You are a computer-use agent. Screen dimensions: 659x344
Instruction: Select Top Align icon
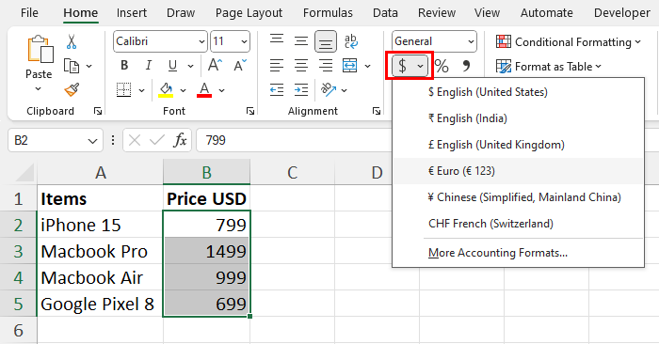(277, 40)
